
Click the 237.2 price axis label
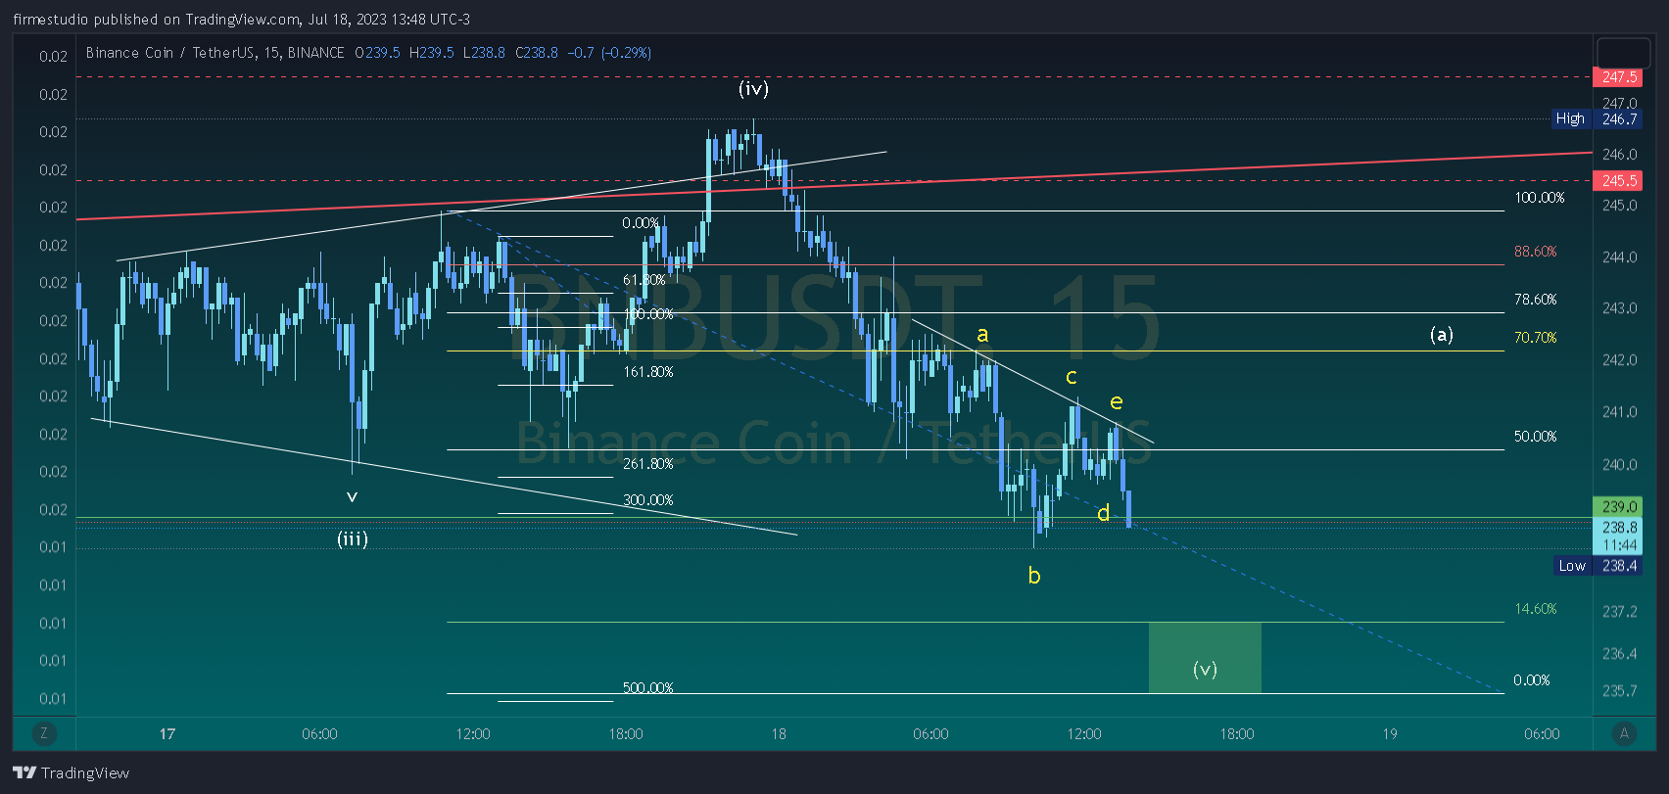1619,612
